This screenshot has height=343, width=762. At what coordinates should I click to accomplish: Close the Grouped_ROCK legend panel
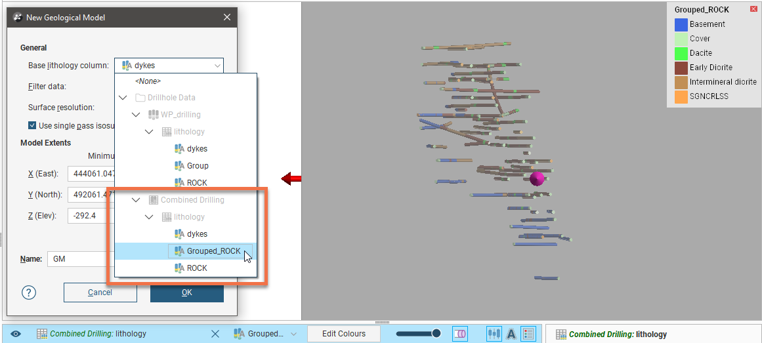[752, 9]
